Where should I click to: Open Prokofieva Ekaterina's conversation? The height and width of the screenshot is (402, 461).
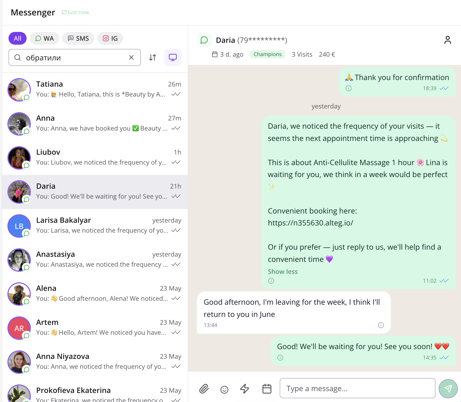point(95,391)
